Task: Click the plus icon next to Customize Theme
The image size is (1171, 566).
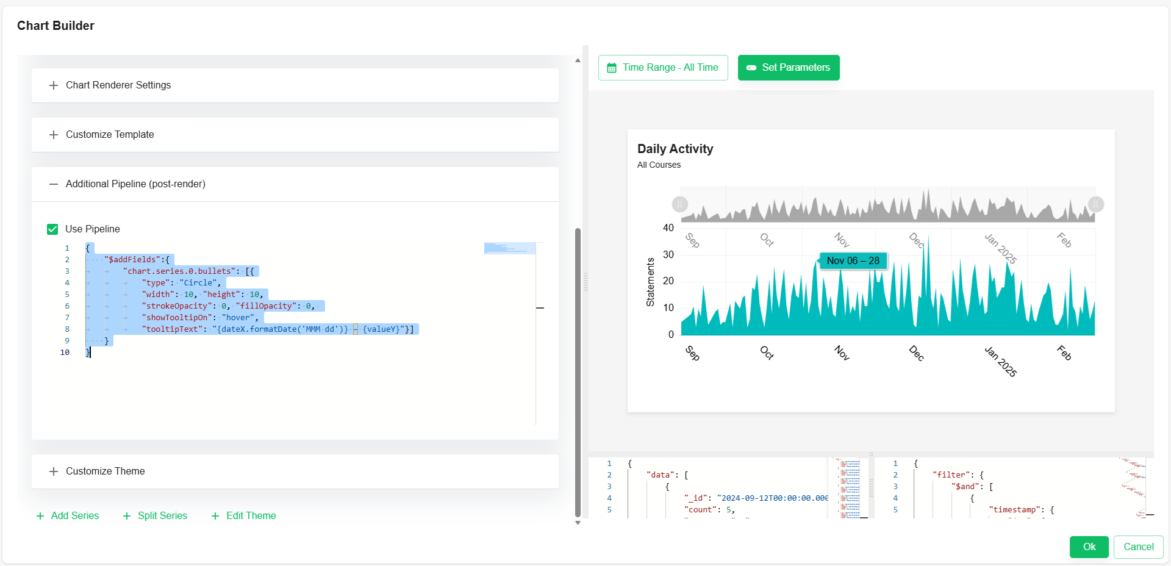Action: pyautogui.click(x=54, y=471)
